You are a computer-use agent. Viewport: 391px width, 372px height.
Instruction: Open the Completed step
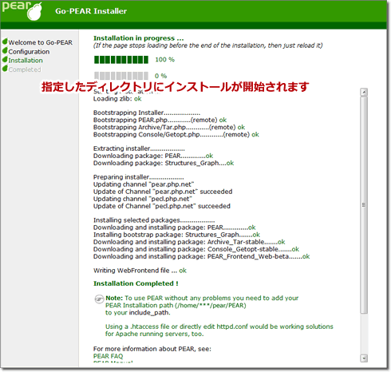click(x=25, y=69)
